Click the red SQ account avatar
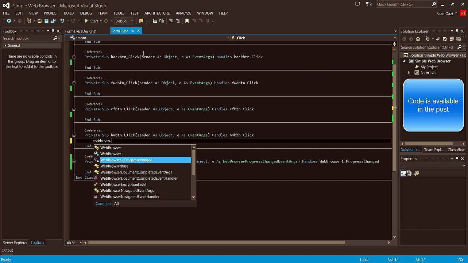 [x=463, y=14]
